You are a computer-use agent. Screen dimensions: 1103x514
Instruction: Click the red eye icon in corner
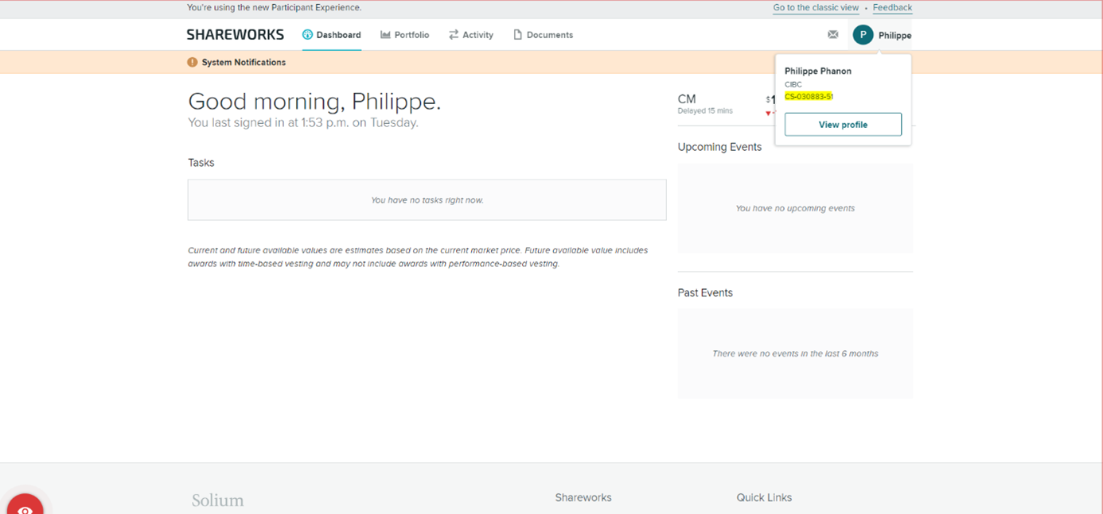pyautogui.click(x=25, y=508)
